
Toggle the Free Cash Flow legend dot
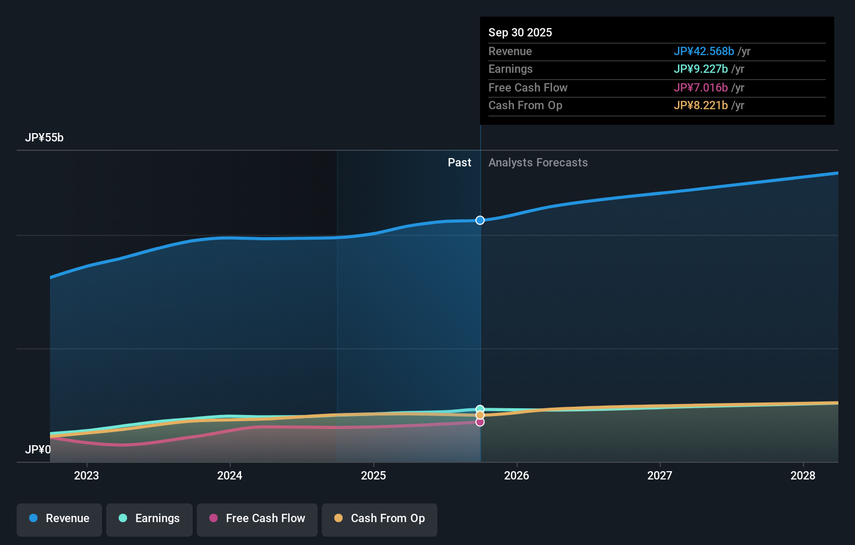(213, 518)
